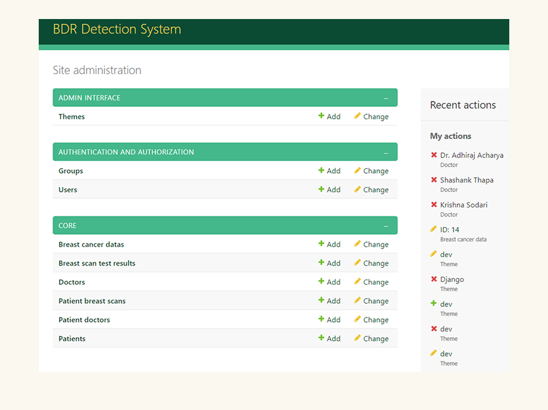Open the Breast cancer datas list

pos(91,245)
